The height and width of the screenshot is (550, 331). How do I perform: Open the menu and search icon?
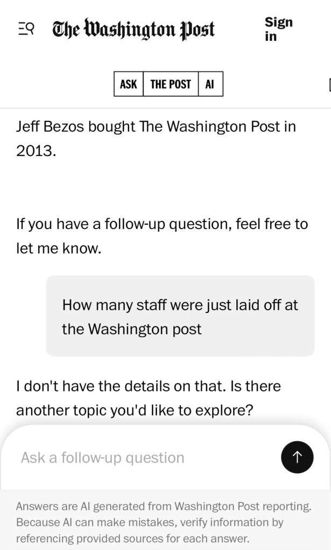click(x=26, y=28)
